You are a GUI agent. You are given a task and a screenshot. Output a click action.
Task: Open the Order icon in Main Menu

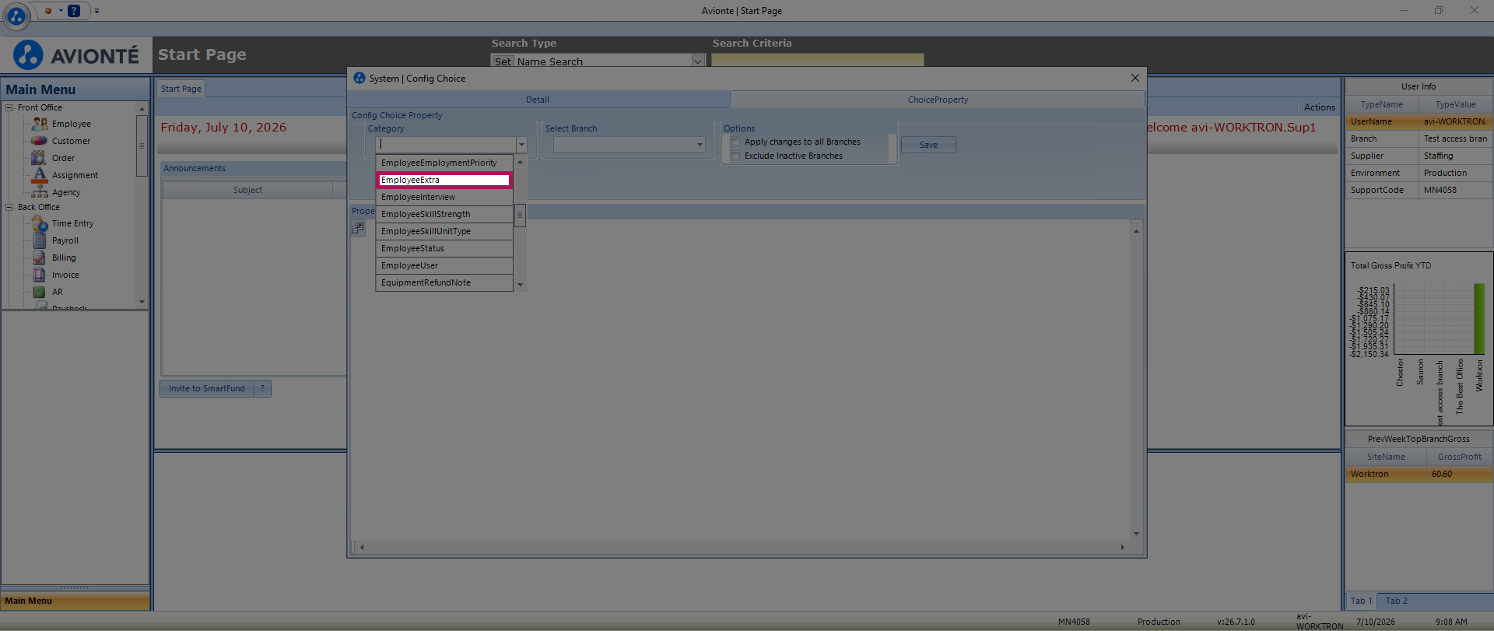click(40, 158)
